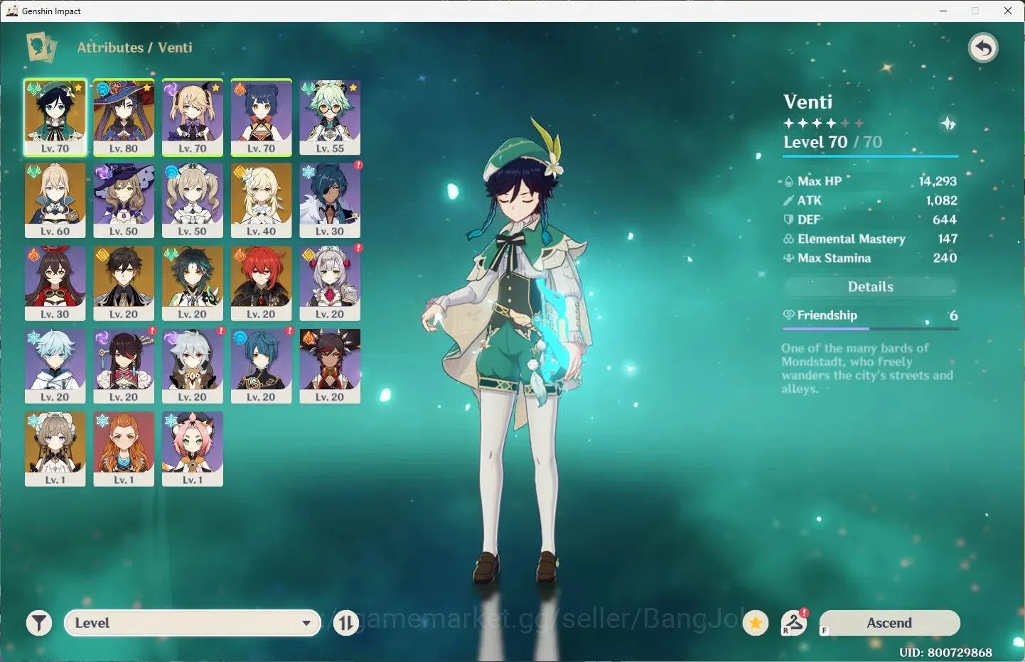The height and width of the screenshot is (662, 1025).
Task: Open the Details button
Action: (871, 287)
